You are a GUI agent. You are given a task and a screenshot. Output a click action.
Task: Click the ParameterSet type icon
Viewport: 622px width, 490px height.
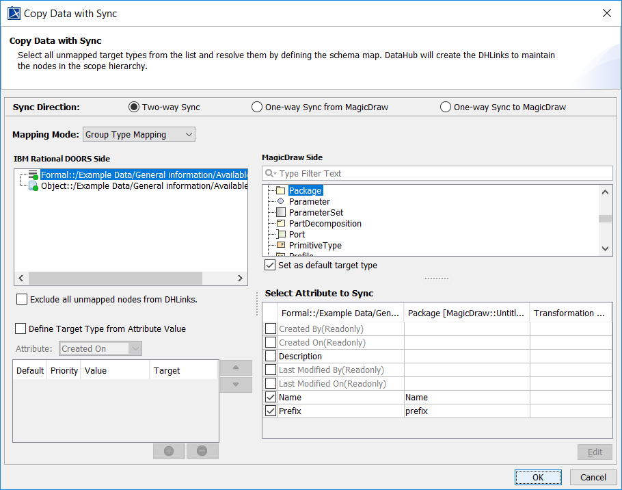pyautogui.click(x=281, y=213)
